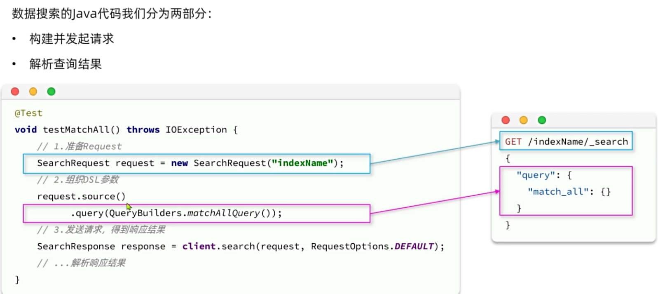Click the GET /indexName/_search box
The width and height of the screenshot is (658, 294).
pos(566,141)
